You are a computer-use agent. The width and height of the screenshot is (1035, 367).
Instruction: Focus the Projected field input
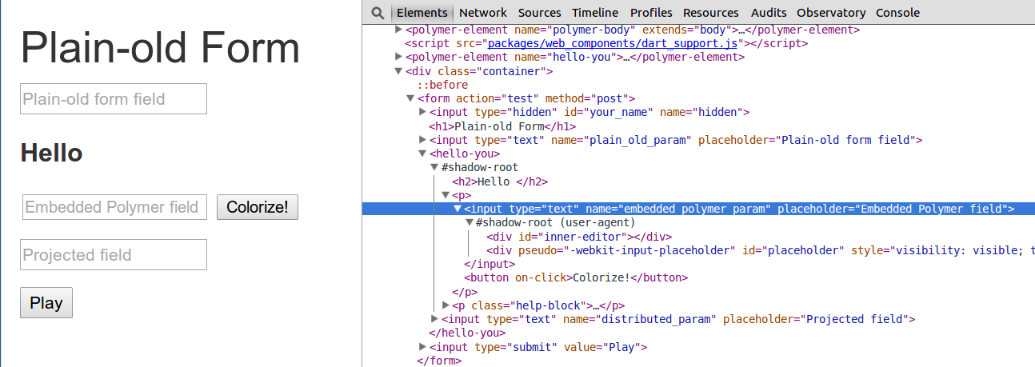(114, 255)
